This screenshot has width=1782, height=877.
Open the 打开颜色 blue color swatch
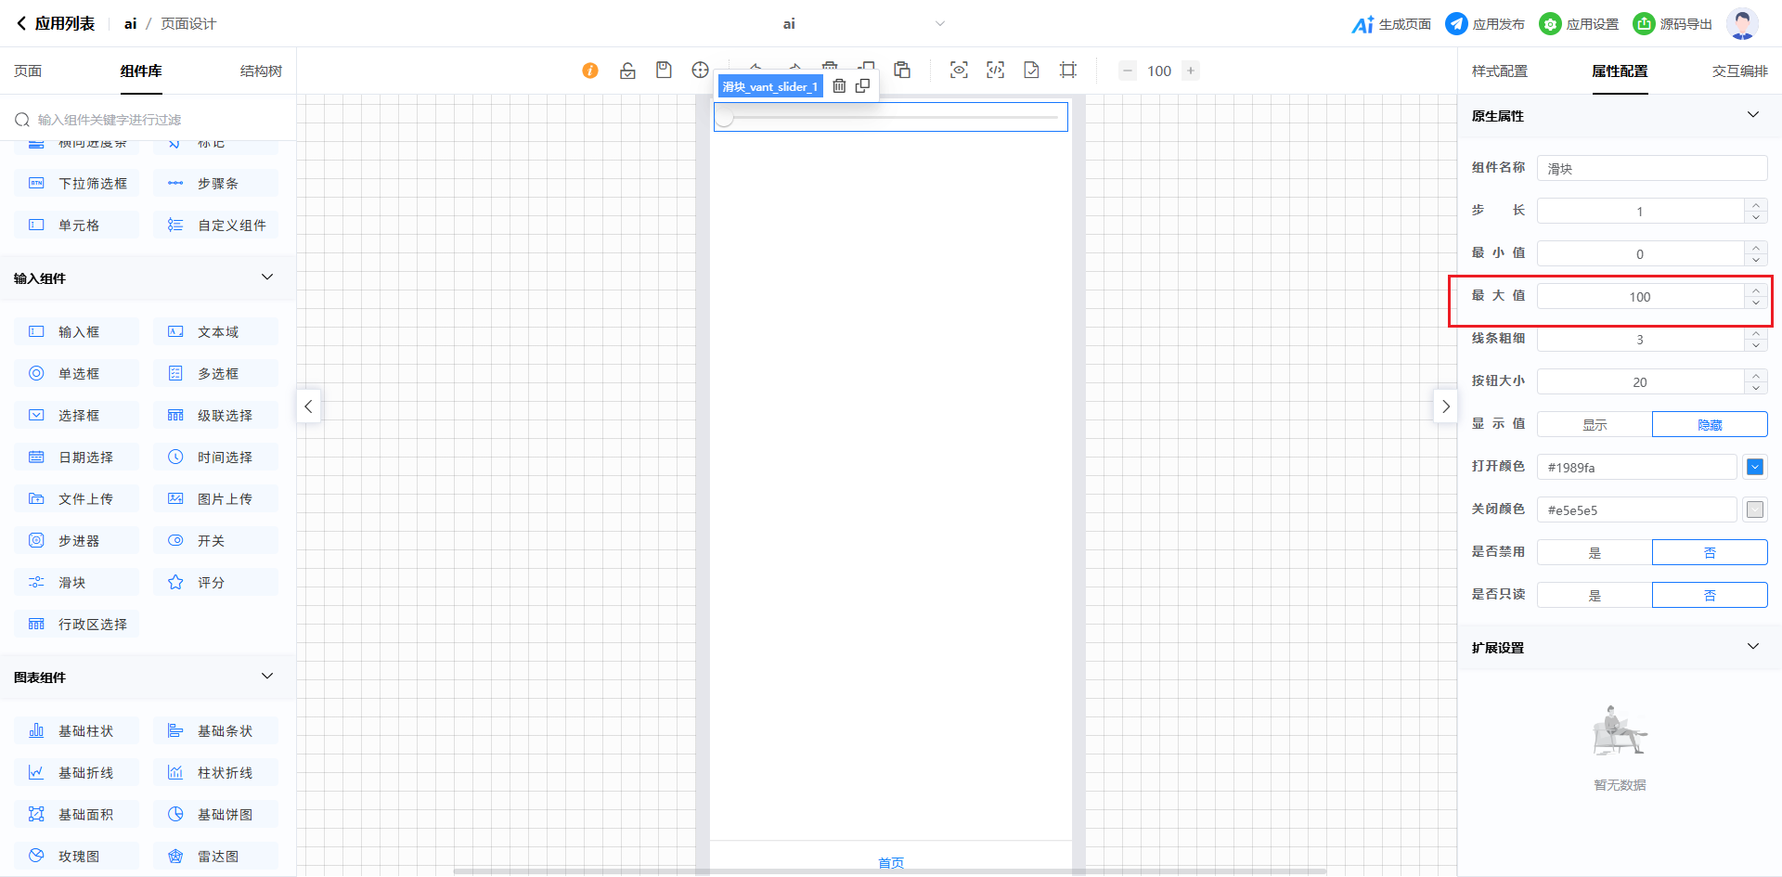[x=1754, y=467]
